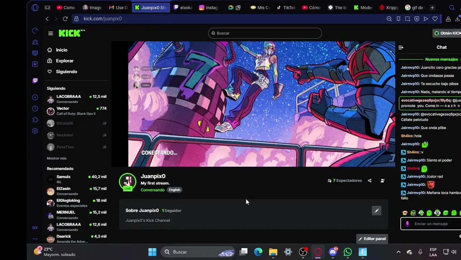Open Fortnite from the taskbar
461x260 pixels.
[363, 252]
